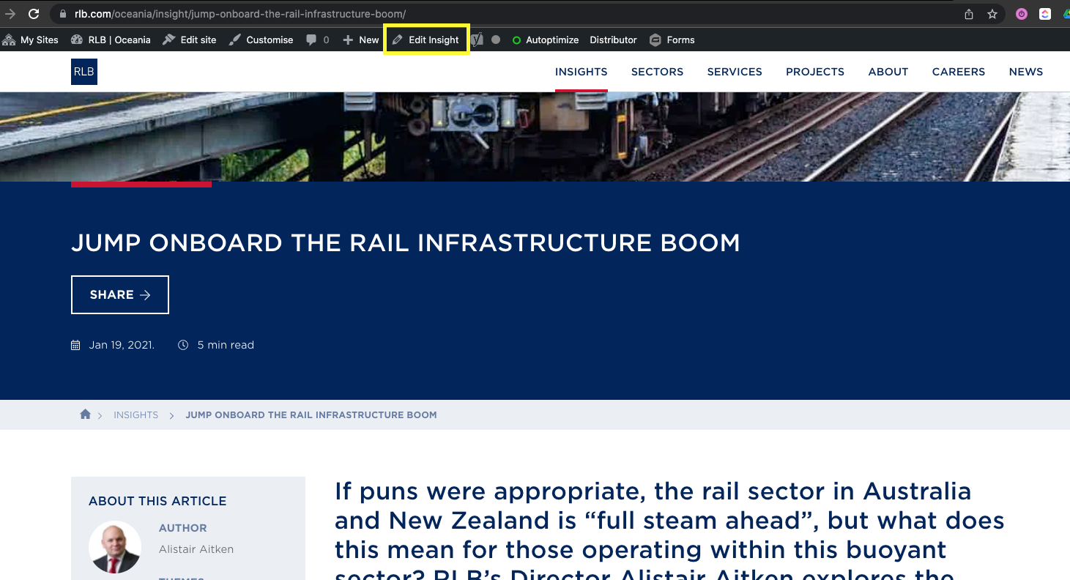1070x580 pixels.
Task: Click Alistair Aitken author photo
Action: (x=115, y=547)
